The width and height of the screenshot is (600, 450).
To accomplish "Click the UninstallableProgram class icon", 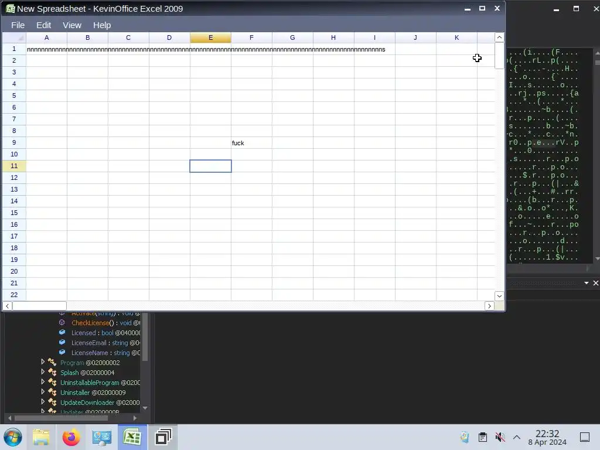I will click(x=52, y=382).
